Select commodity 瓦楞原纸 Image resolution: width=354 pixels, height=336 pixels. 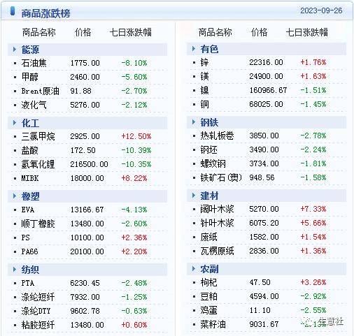[x=217, y=251]
